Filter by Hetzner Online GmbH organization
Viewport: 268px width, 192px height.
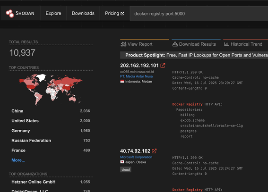pyautogui.click(x=34, y=182)
